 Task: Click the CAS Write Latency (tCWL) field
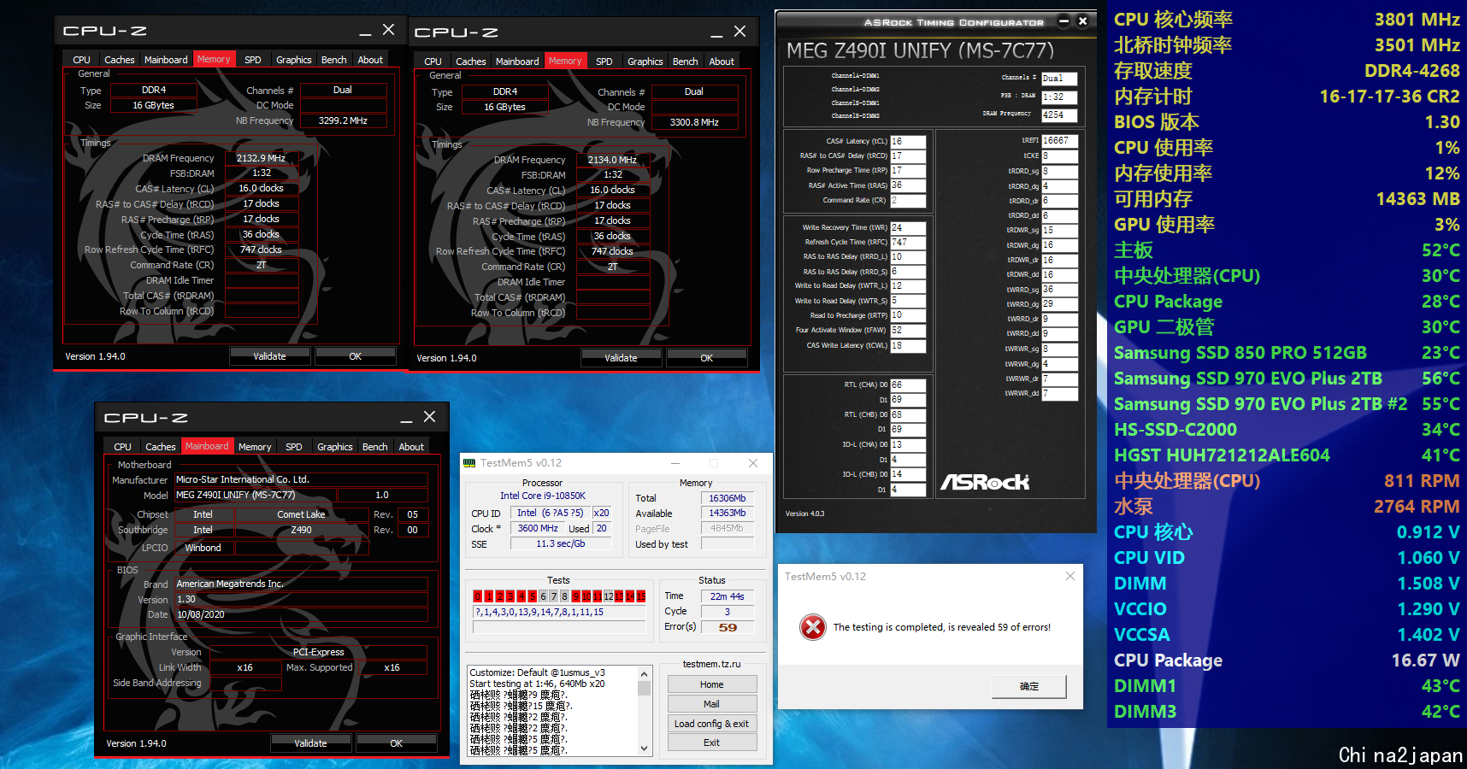[908, 346]
